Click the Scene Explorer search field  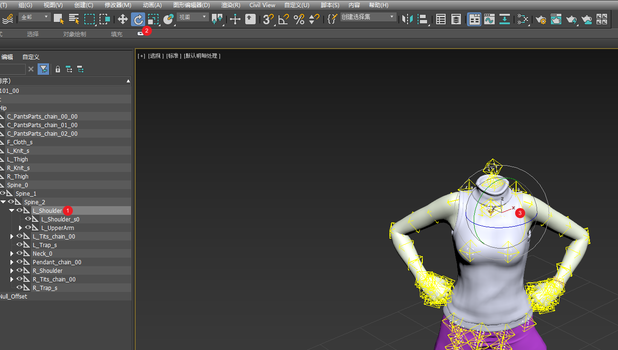click(x=12, y=69)
